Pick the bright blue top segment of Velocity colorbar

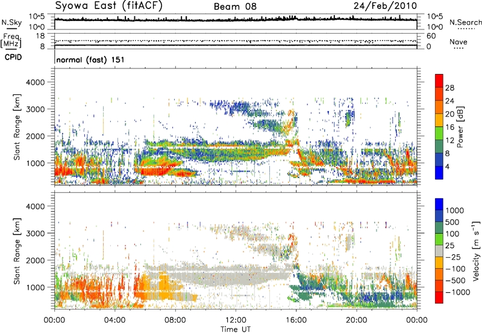[439, 204]
